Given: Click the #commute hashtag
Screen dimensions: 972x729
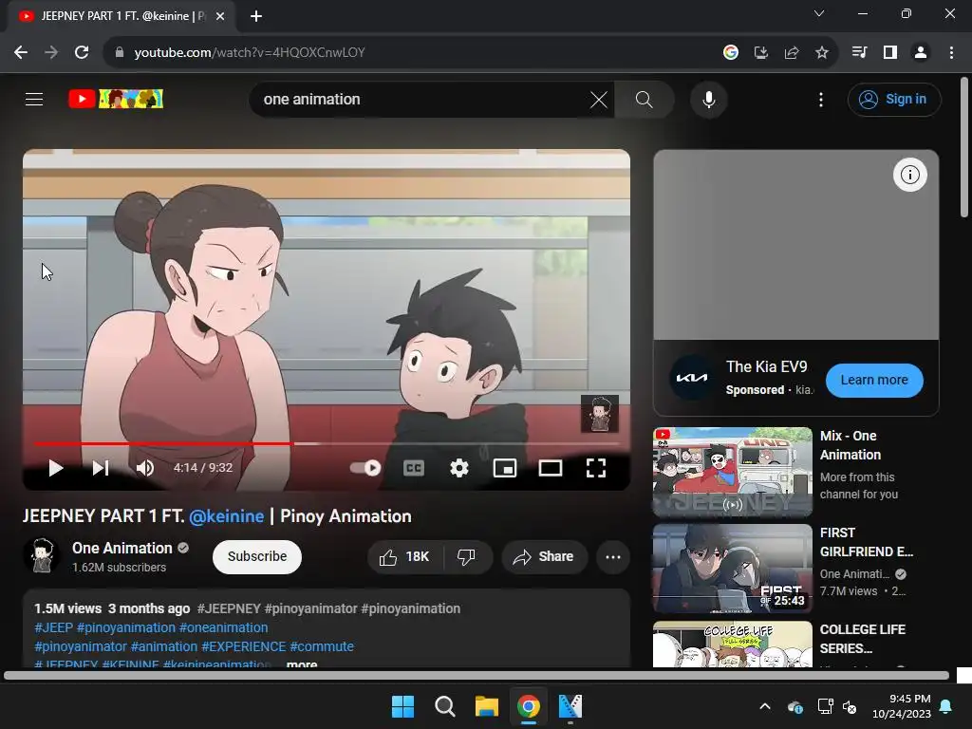Looking at the screenshot, I should (x=322, y=646).
